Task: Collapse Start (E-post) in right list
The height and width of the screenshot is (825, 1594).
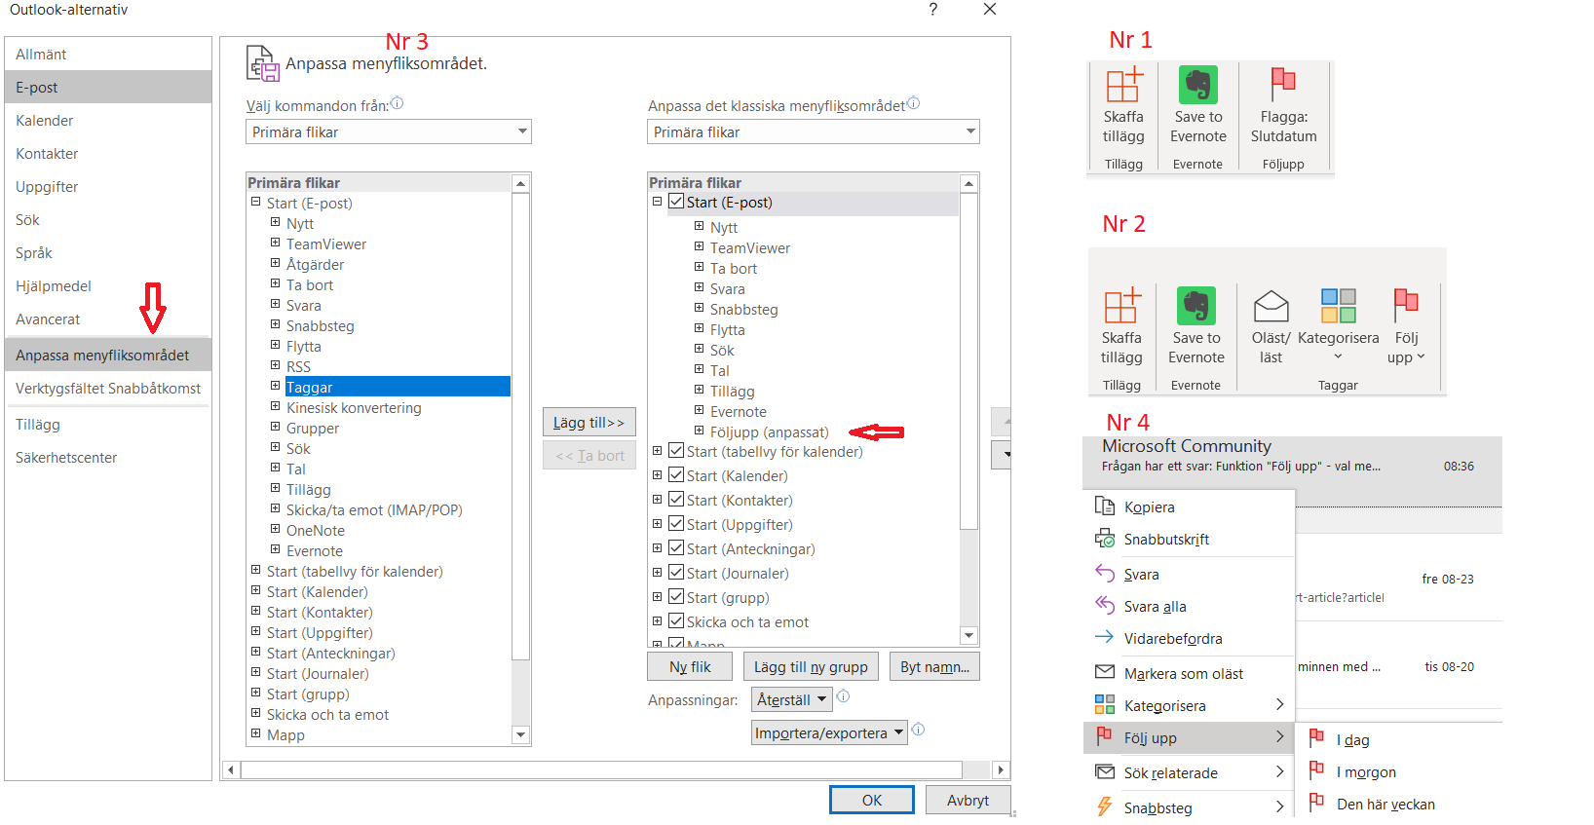Action: pos(657,202)
